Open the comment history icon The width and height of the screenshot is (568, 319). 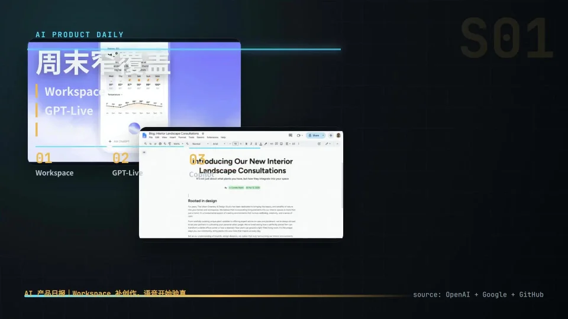pos(291,135)
